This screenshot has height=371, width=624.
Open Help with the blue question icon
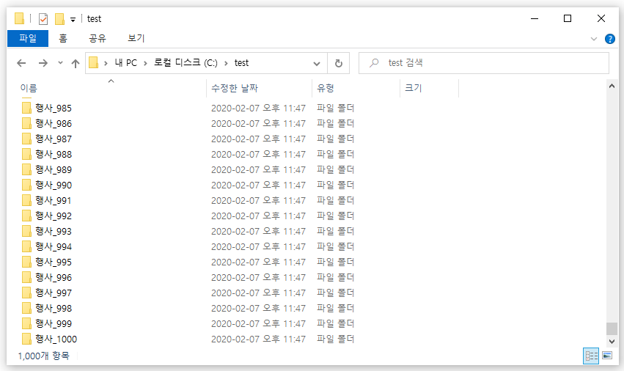coord(609,39)
